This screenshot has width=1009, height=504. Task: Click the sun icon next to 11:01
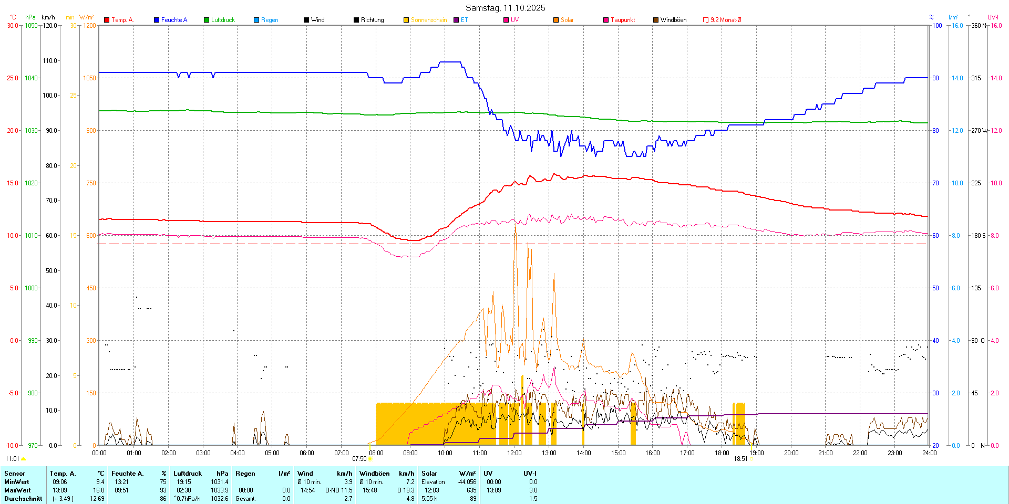click(x=24, y=459)
